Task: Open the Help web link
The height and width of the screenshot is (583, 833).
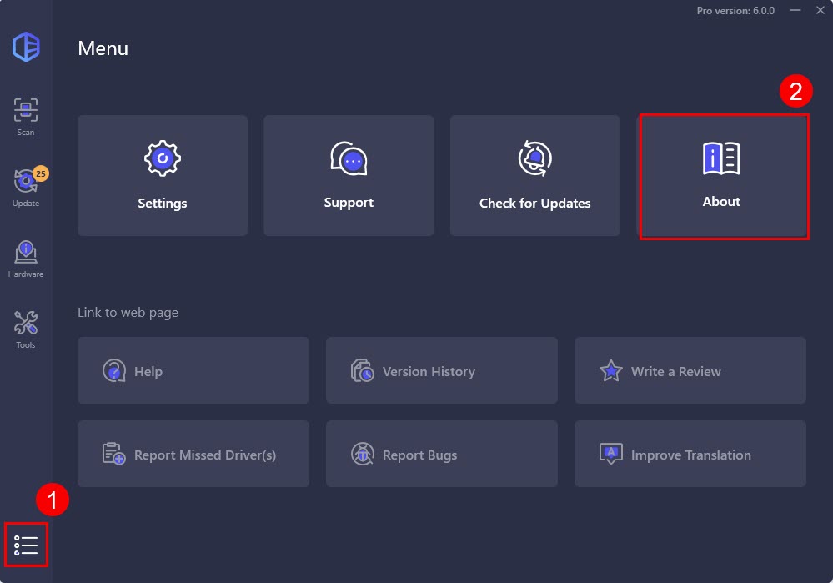Action: 193,371
